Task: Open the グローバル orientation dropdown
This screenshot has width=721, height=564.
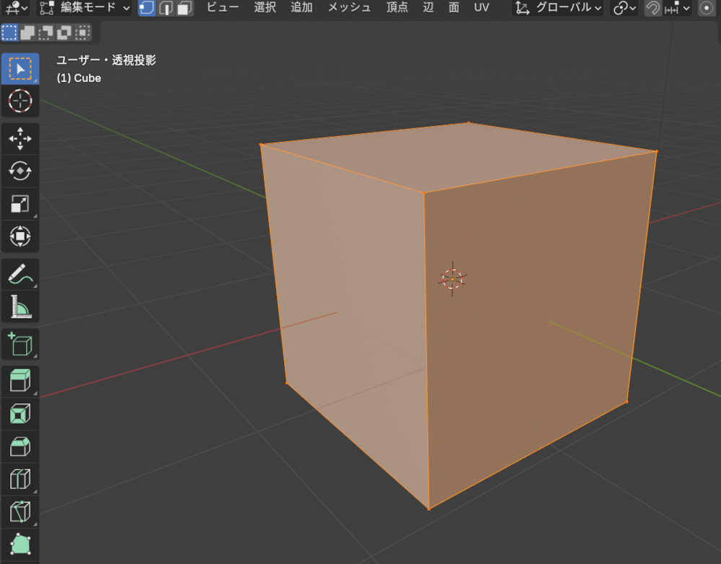Action: (x=559, y=8)
